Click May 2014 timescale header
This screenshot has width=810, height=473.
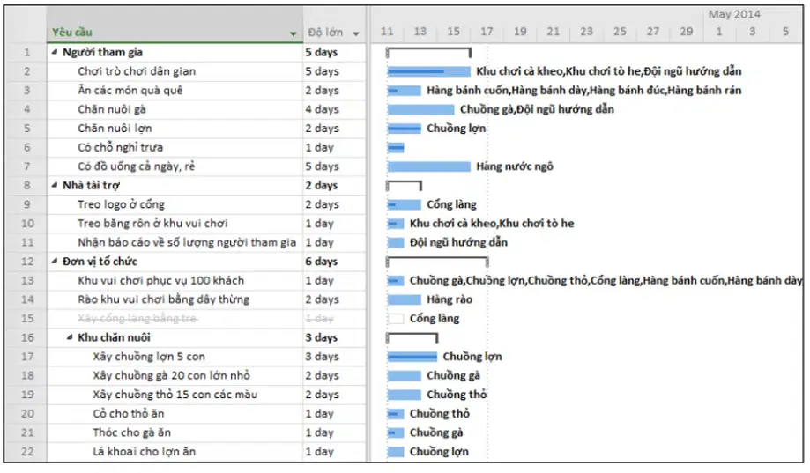pyautogui.click(x=734, y=14)
